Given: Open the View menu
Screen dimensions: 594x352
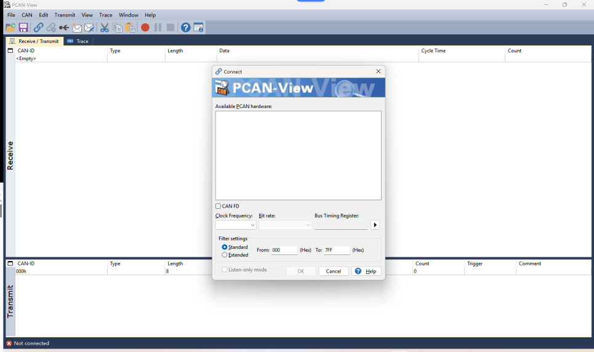Looking at the screenshot, I should [87, 15].
